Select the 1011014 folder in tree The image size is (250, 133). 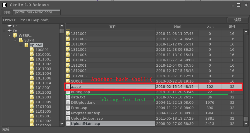pyautogui.click(x=43, y=83)
